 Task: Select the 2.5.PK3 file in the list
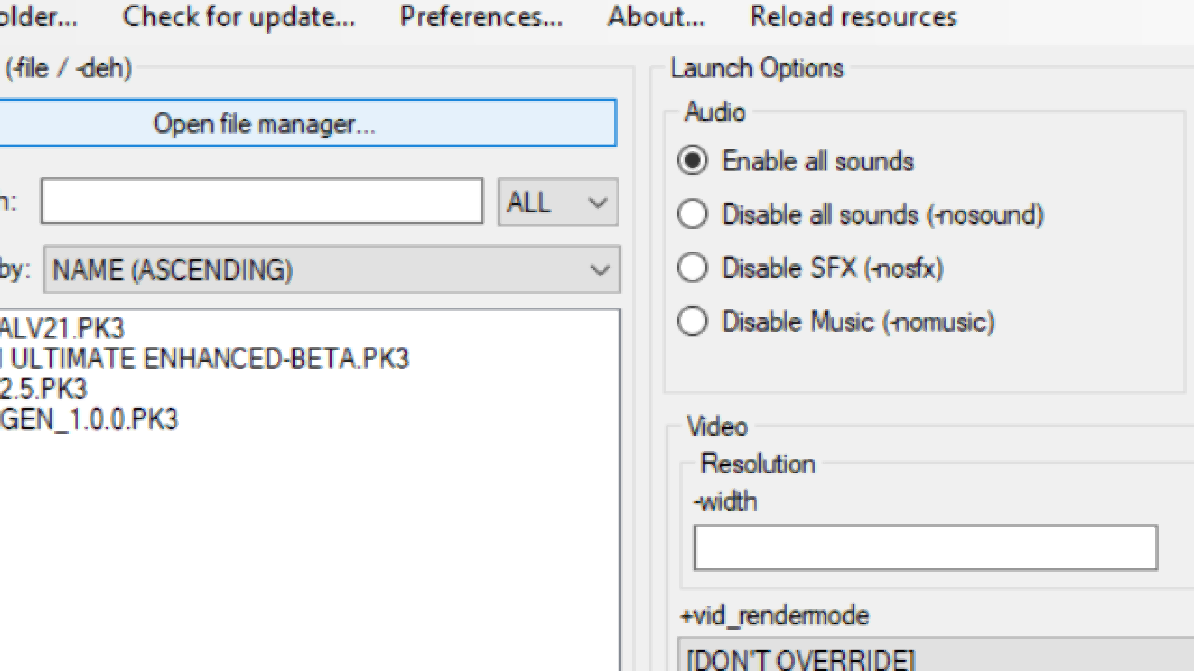pyautogui.click(x=44, y=389)
